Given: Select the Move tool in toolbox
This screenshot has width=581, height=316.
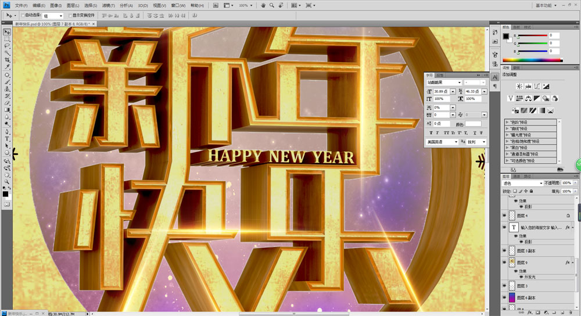Looking at the screenshot, I should 6,32.
